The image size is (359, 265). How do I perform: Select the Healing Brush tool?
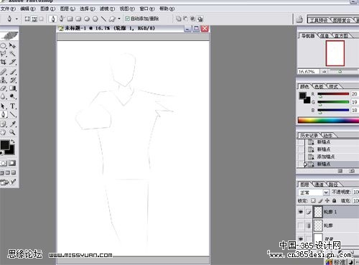(x=4, y=72)
